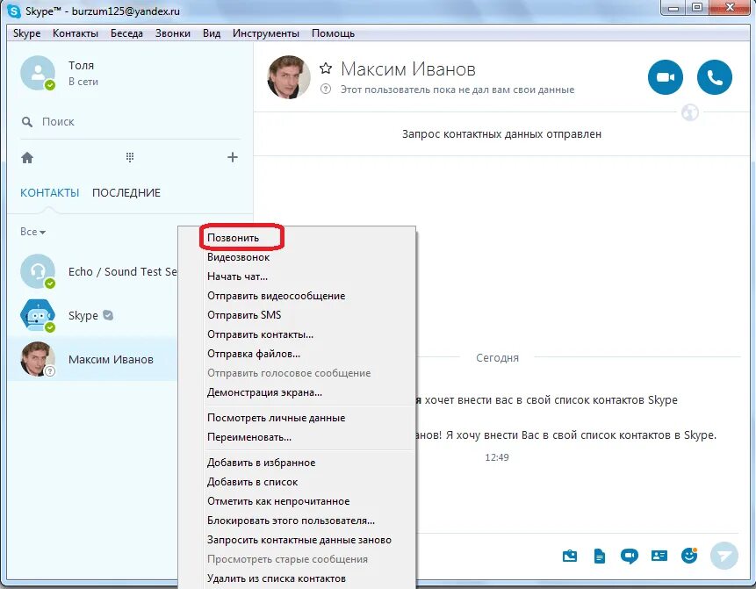Click the send file document icon
Screen dimensions: 756x589
[600, 556]
